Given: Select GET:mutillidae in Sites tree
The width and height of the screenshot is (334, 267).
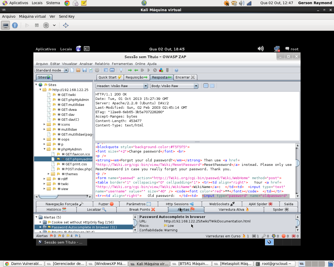Looking at the screenshot, I should pyautogui.click(x=73, y=105).
